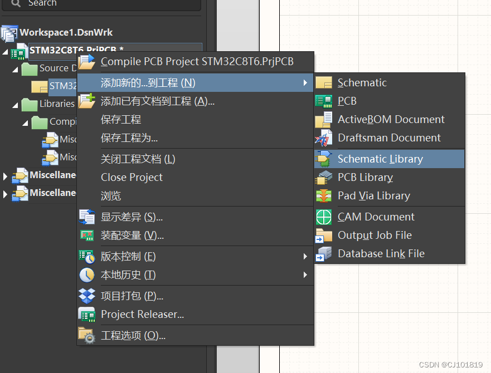Screen dimensions: 491x373
Task: Click the PCB document icon in submenu
Action: [x=324, y=101]
